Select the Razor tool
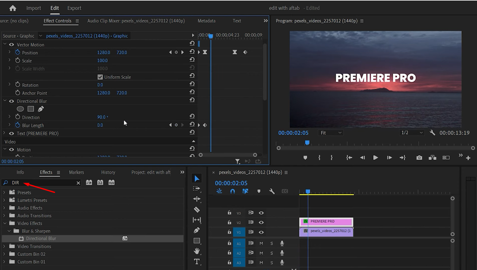The height and width of the screenshot is (270, 477). pyautogui.click(x=197, y=210)
